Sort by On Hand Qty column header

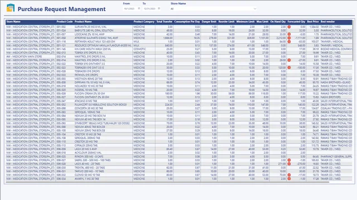(278, 22)
